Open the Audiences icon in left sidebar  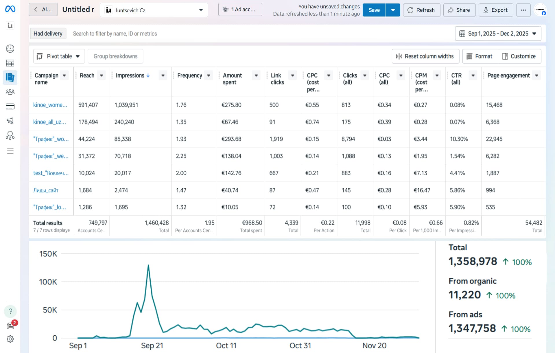[10, 92]
